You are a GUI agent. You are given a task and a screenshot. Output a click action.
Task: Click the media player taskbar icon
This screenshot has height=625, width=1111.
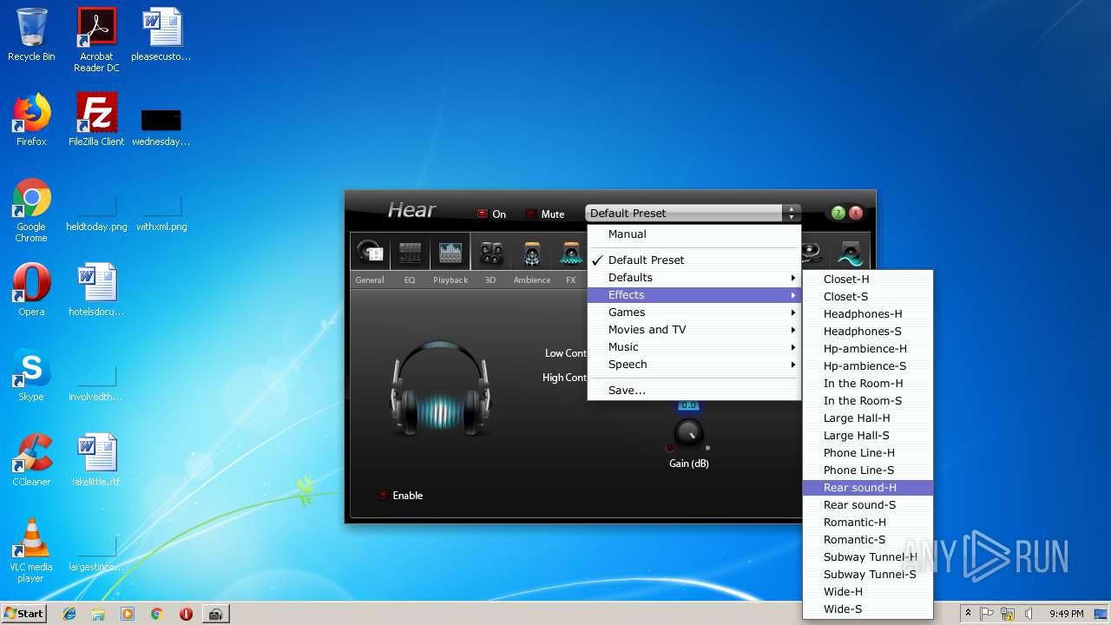[128, 614]
